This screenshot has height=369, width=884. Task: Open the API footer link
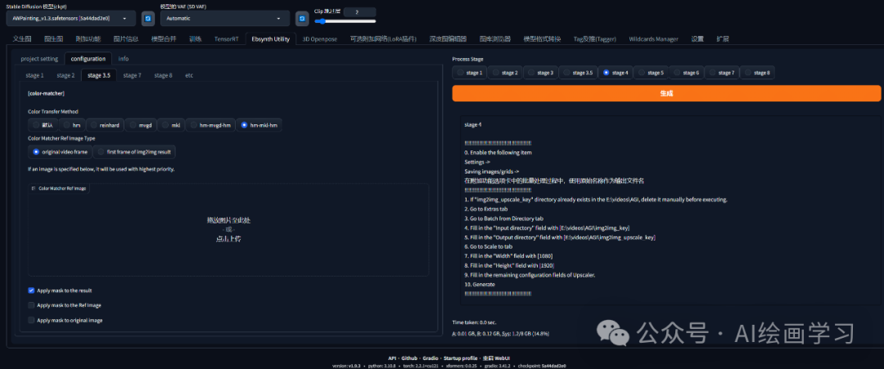[x=392, y=358]
